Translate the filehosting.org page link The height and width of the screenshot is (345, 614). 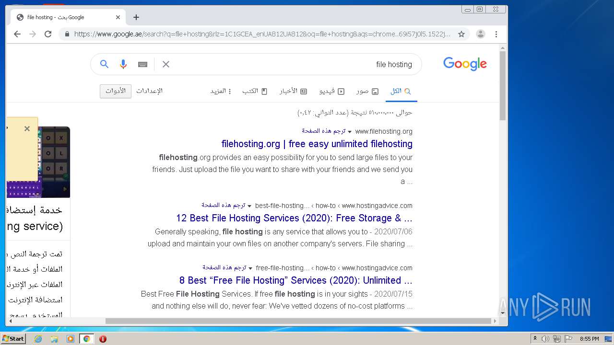click(324, 131)
